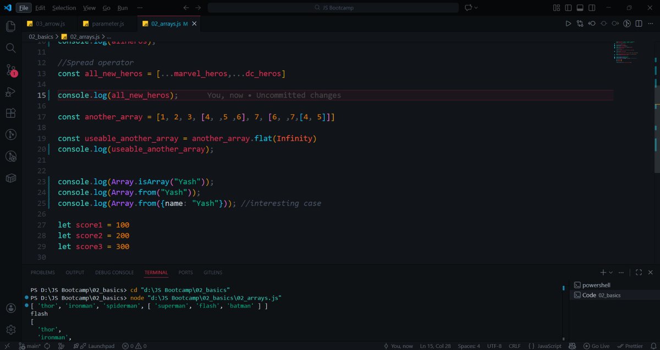The height and width of the screenshot is (350, 660).
Task: Click Ln 15, Col 28 in status bar
Action: [435, 346]
